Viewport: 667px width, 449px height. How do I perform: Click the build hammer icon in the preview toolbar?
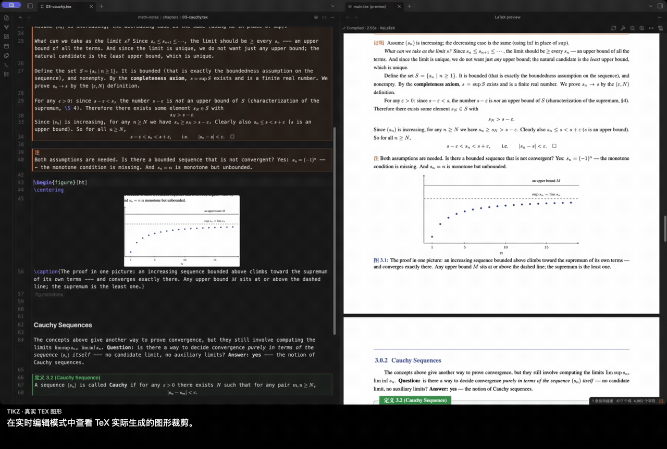click(623, 28)
